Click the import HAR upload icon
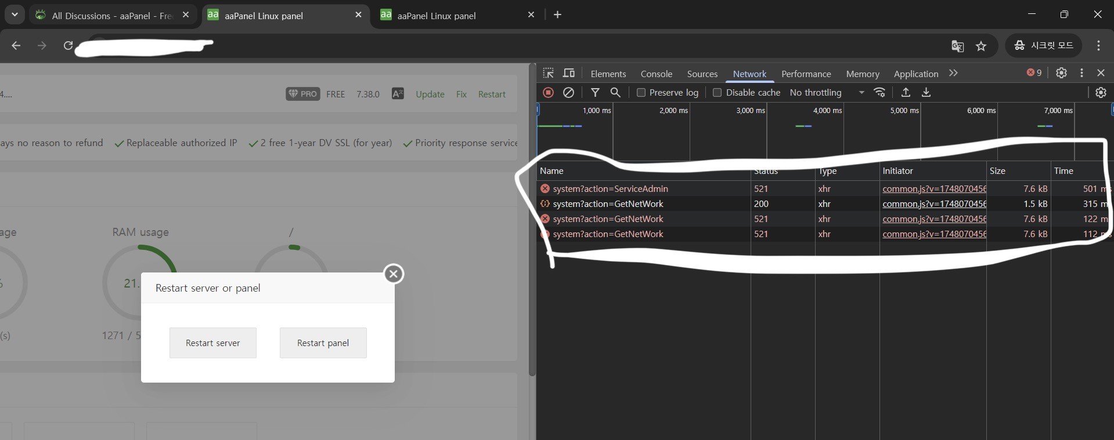This screenshot has width=1114, height=440. (906, 93)
